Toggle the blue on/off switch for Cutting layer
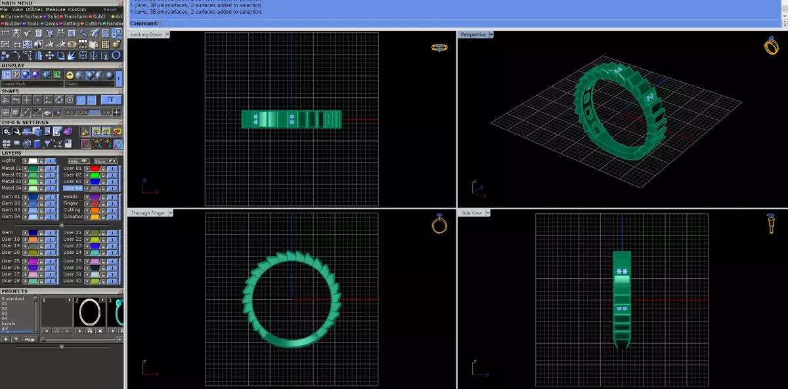Image resolution: width=788 pixels, height=389 pixels. 112,210
